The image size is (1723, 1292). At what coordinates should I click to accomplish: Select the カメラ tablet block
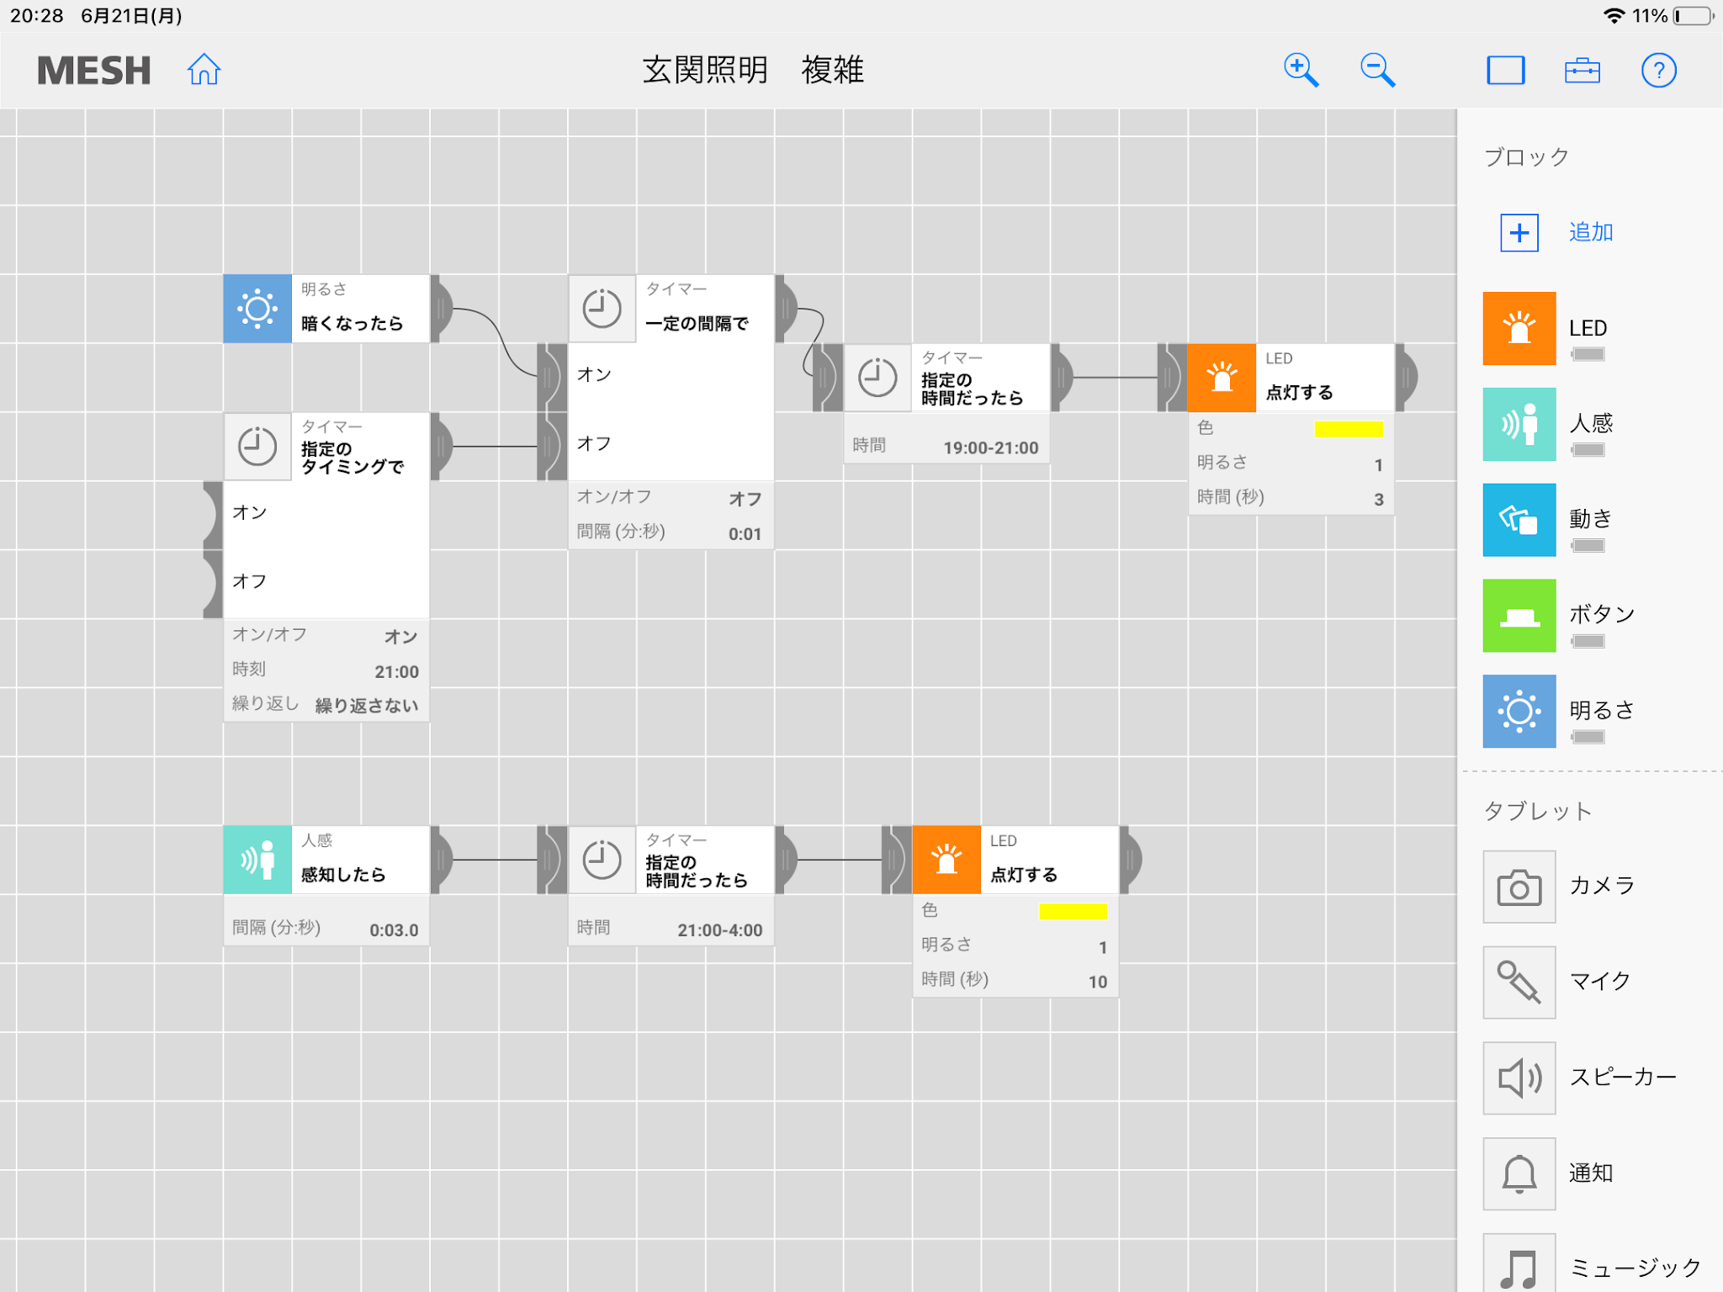pos(1519,887)
